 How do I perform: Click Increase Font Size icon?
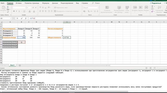[33, 7]
